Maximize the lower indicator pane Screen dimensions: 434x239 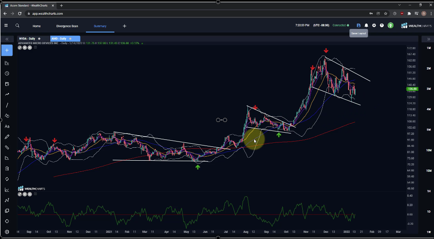pos(20,194)
